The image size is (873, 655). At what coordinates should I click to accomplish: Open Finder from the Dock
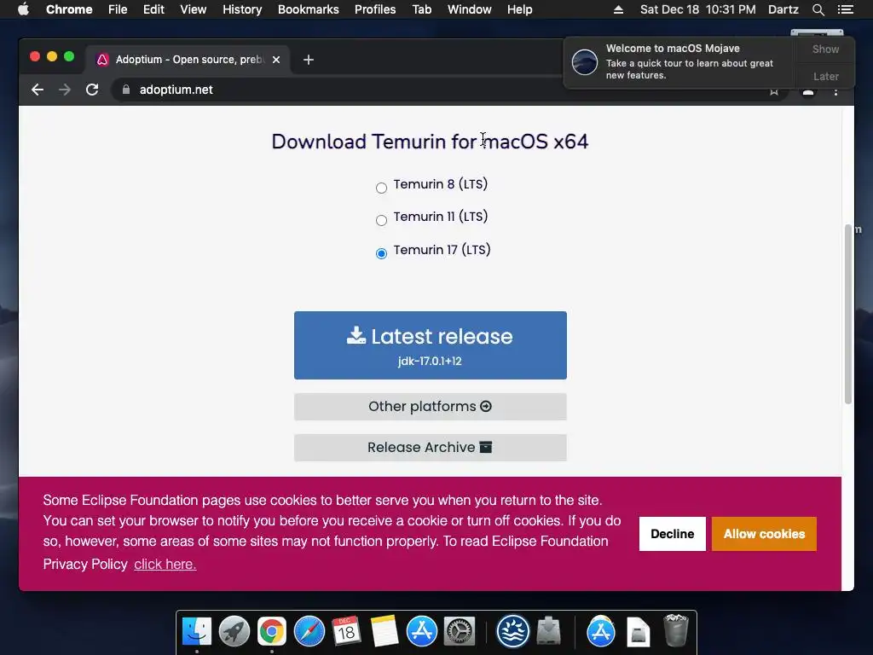pos(197,632)
